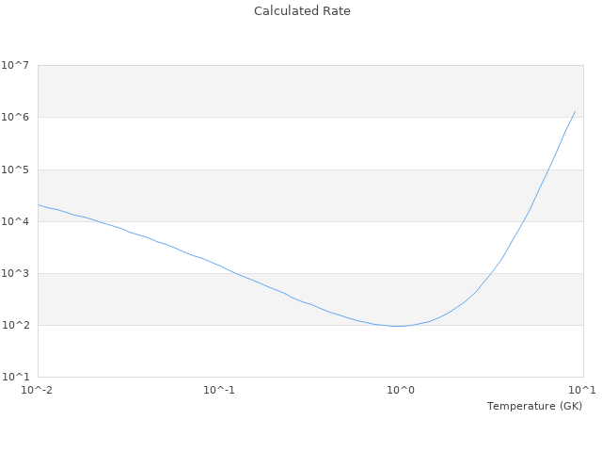The image size is (602, 452).
Task: Click the 10^0 x-axis tick label
Action: (x=401, y=390)
